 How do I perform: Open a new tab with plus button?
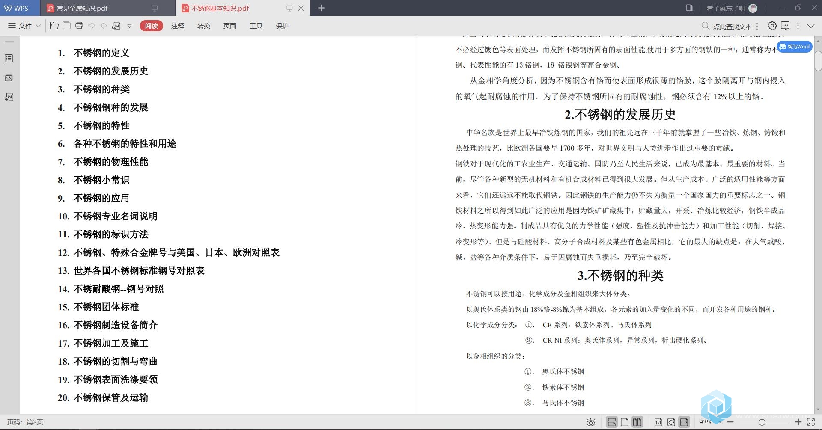pyautogui.click(x=322, y=8)
